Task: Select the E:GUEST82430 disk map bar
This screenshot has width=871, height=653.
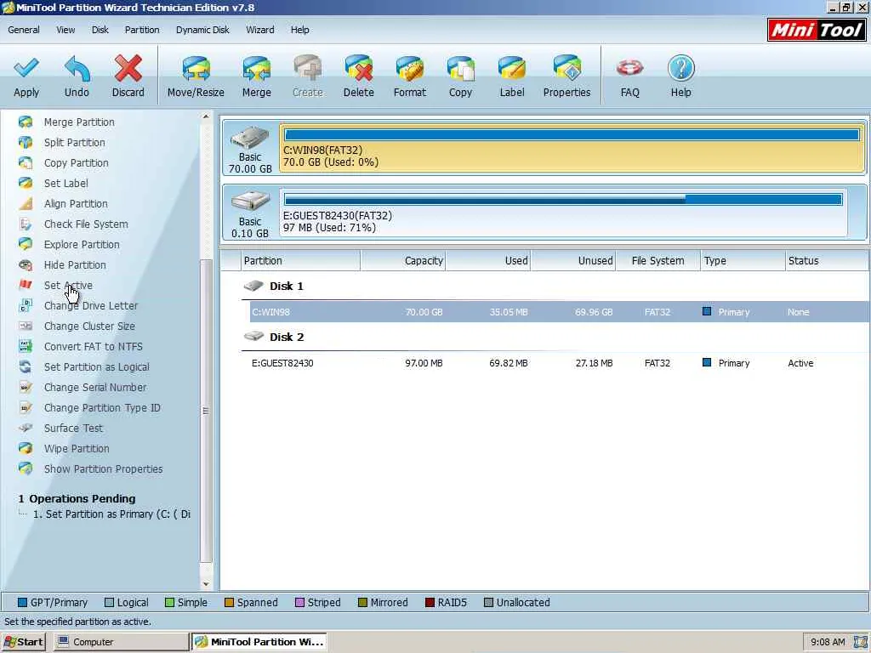Action: pyautogui.click(x=563, y=213)
